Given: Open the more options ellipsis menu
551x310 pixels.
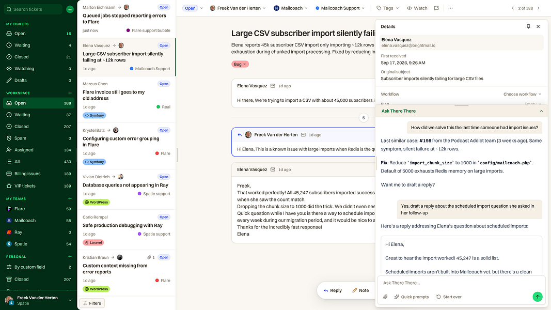Looking at the screenshot, I should [x=450, y=8].
